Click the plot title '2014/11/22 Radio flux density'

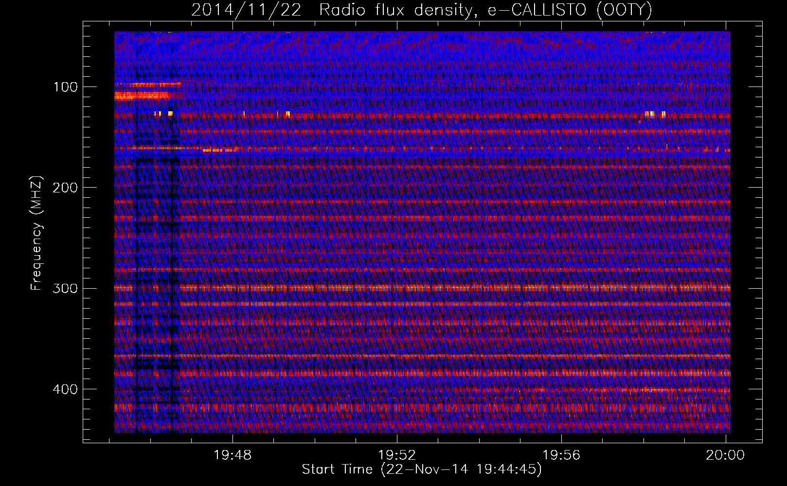(x=421, y=10)
